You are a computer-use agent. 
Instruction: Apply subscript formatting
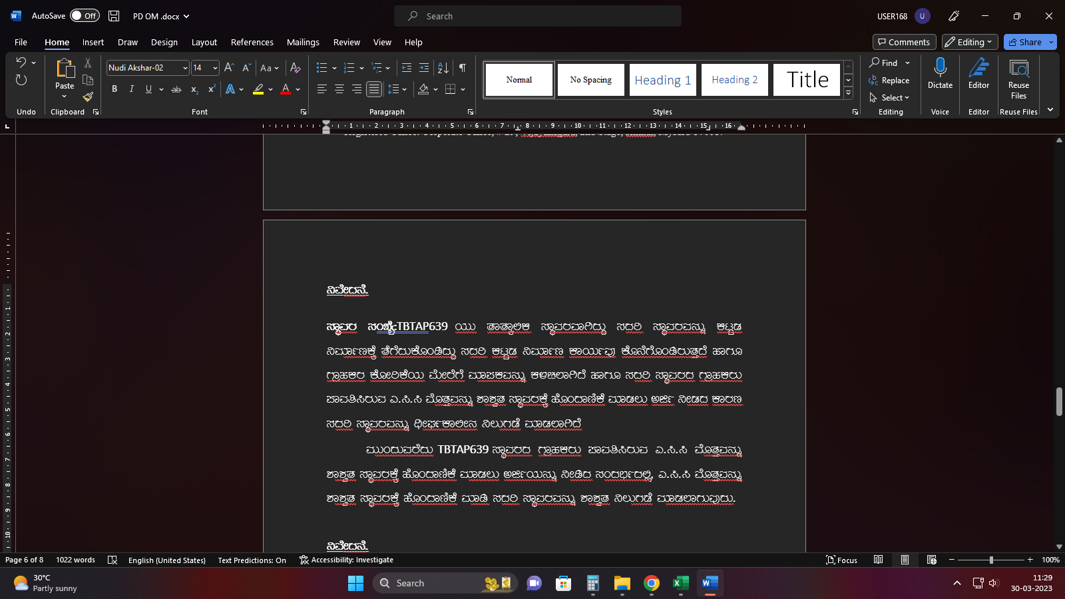(x=194, y=89)
